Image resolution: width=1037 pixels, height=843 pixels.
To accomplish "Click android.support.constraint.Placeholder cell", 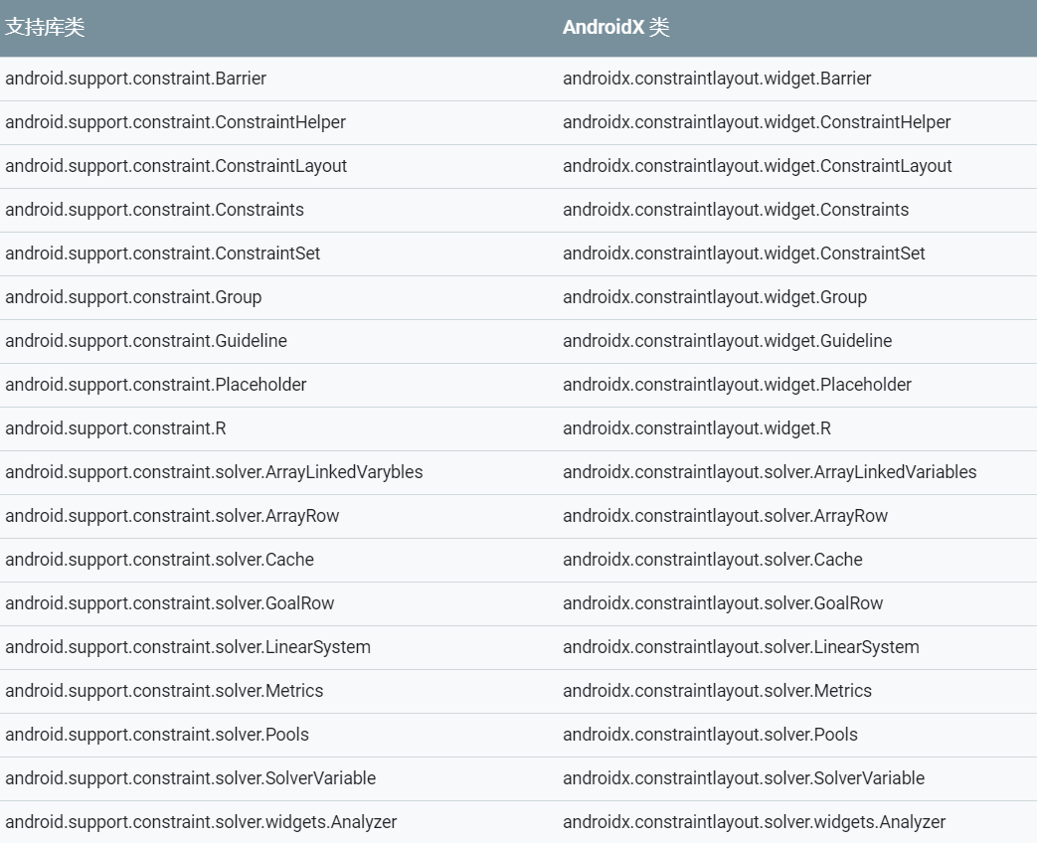I will 156,385.
